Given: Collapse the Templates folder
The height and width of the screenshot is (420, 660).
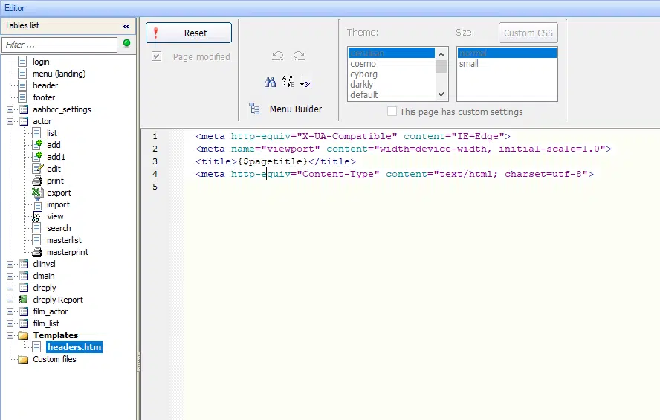Looking at the screenshot, I should coord(10,335).
